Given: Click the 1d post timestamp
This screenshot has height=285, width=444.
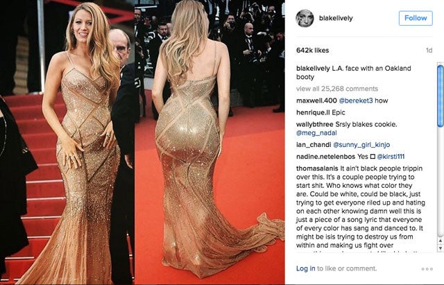Looking at the screenshot, I should pos(429,51).
